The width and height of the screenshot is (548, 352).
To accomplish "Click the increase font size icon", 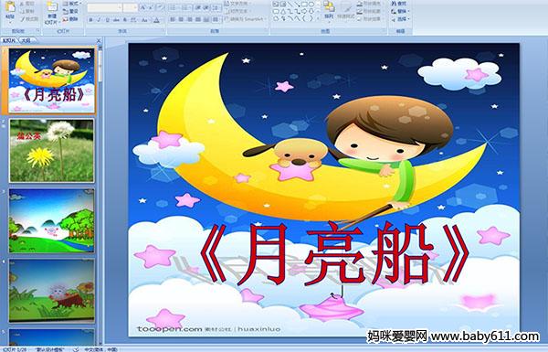I will tap(143, 7).
